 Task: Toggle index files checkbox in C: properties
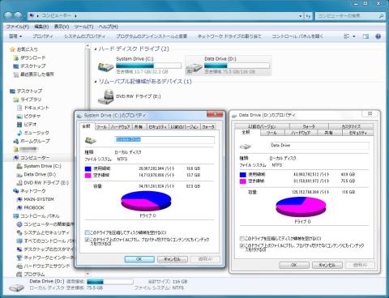pyautogui.click(x=87, y=240)
